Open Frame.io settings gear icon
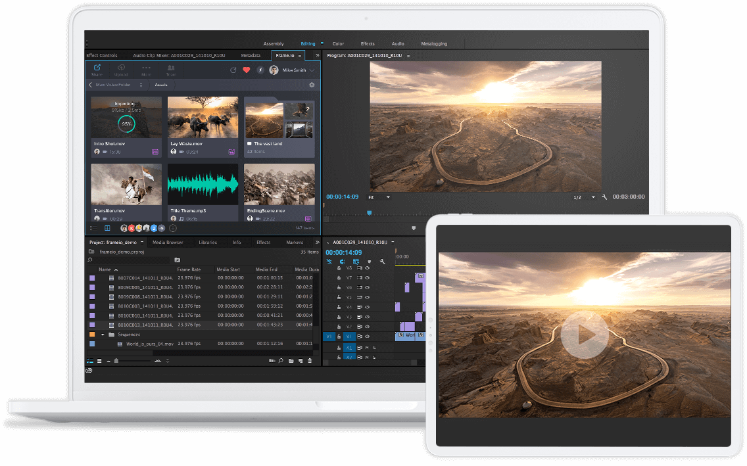 [312, 85]
